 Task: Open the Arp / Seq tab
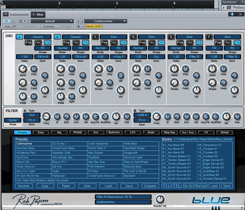(188, 132)
